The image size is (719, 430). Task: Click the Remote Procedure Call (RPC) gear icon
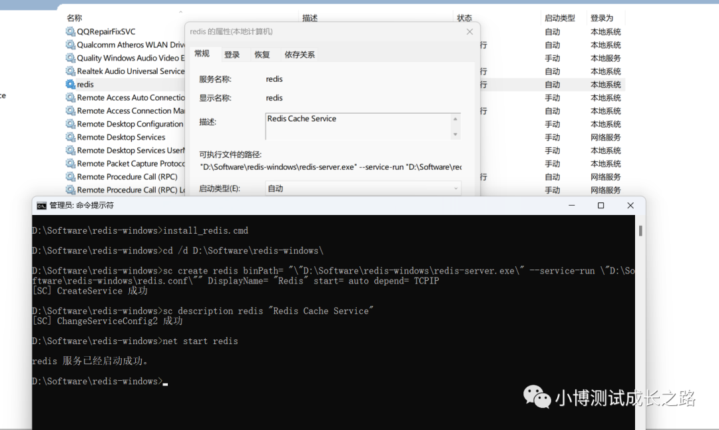click(70, 176)
